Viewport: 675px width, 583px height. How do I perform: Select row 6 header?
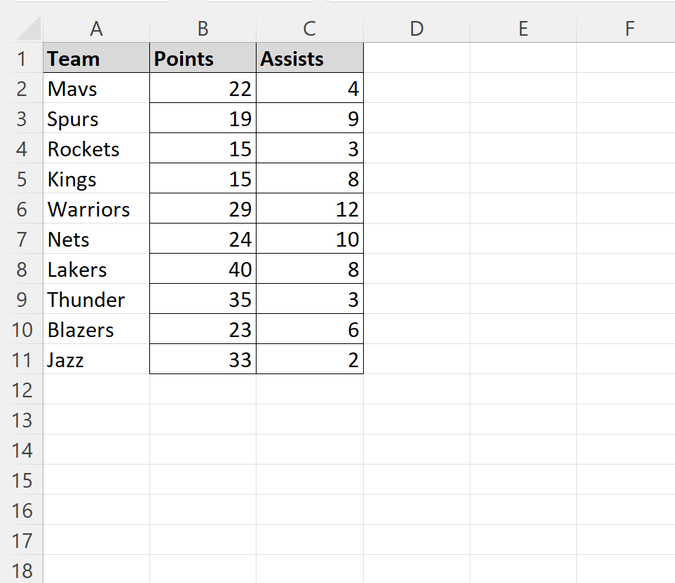(x=22, y=209)
